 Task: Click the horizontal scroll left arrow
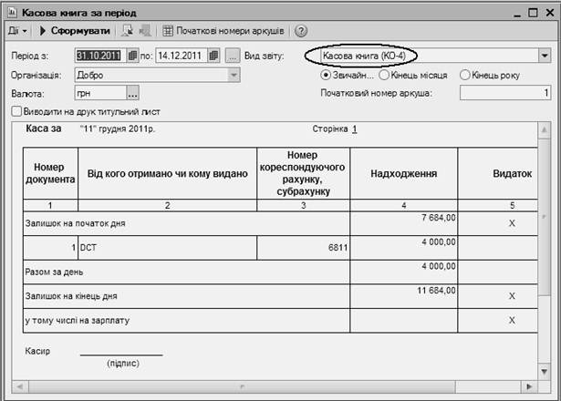point(20,386)
